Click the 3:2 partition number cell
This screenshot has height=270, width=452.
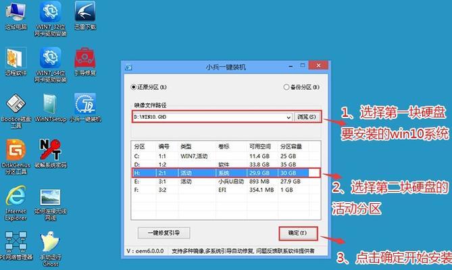click(162, 190)
